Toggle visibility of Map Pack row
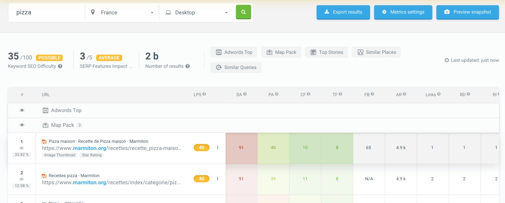Screen dimensions: 505x203 22,125
